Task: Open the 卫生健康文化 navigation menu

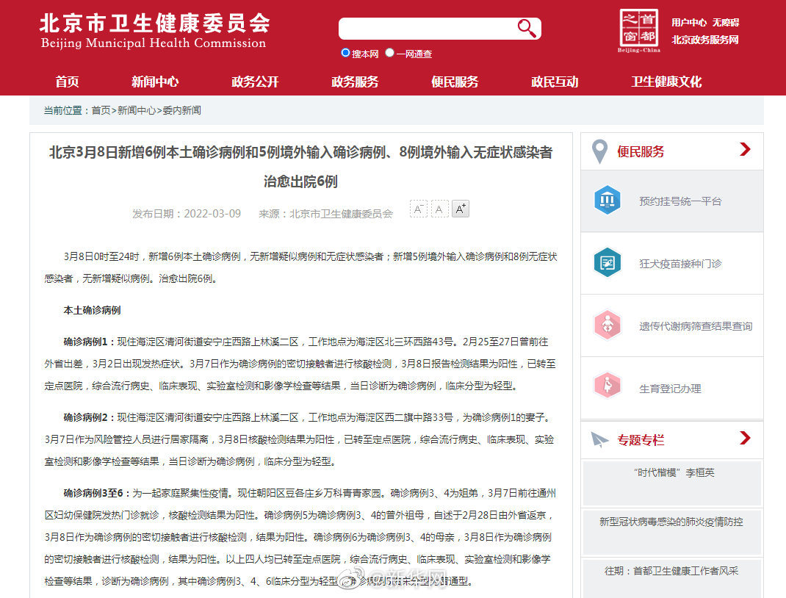Action: point(666,82)
